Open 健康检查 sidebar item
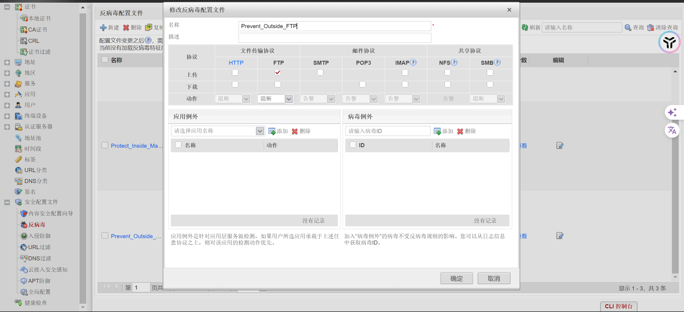 [x=36, y=303]
